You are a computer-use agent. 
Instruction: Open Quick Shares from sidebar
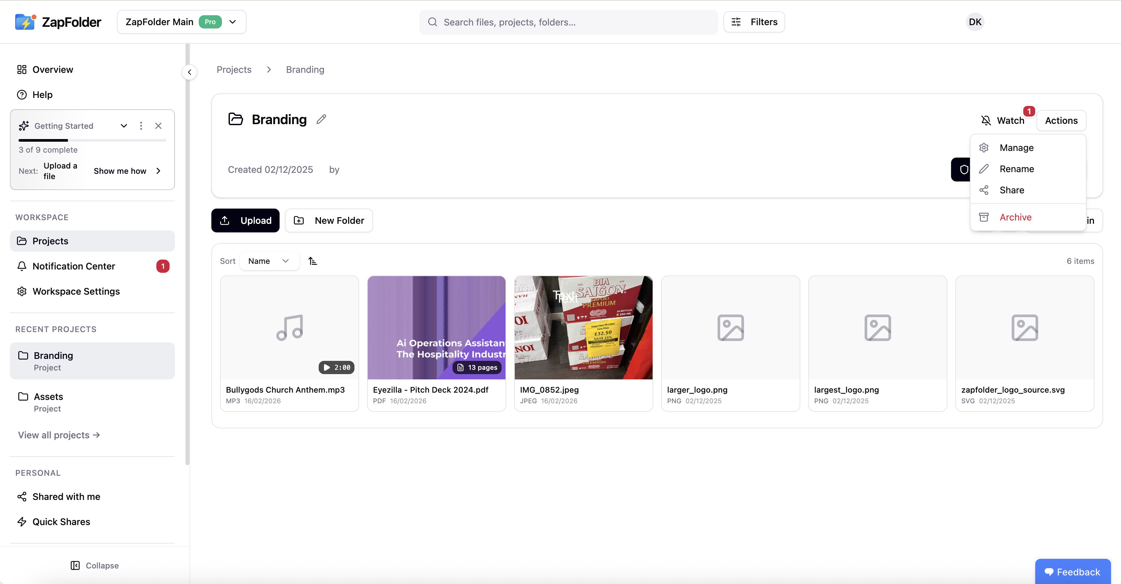tap(61, 522)
